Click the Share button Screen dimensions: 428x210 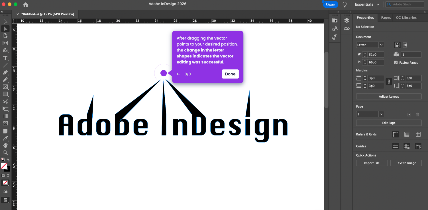[330, 5]
